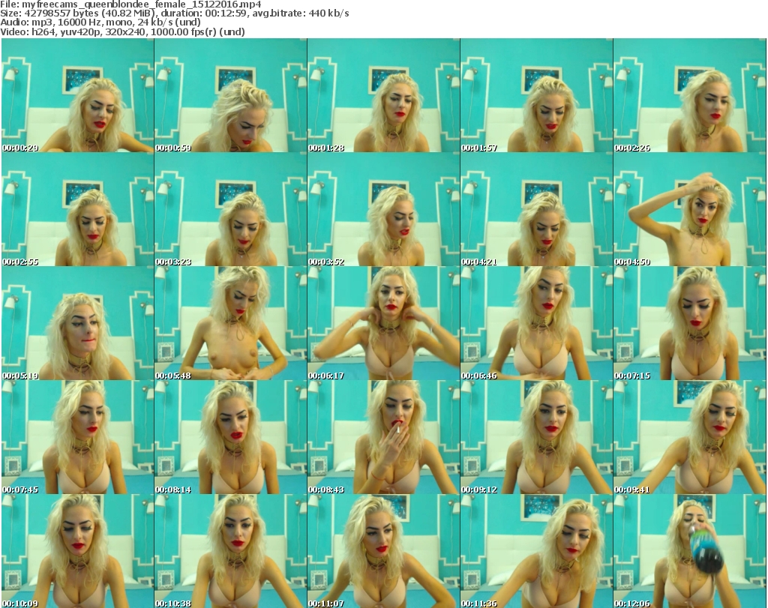Select the frame at 00:11:07
Screen dimensions: 768x608
(x=383, y=551)
